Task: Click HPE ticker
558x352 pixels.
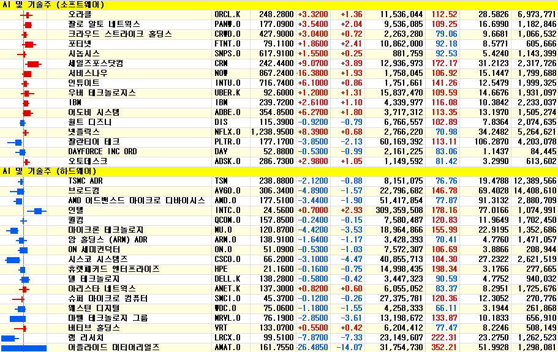Action: (x=221, y=269)
